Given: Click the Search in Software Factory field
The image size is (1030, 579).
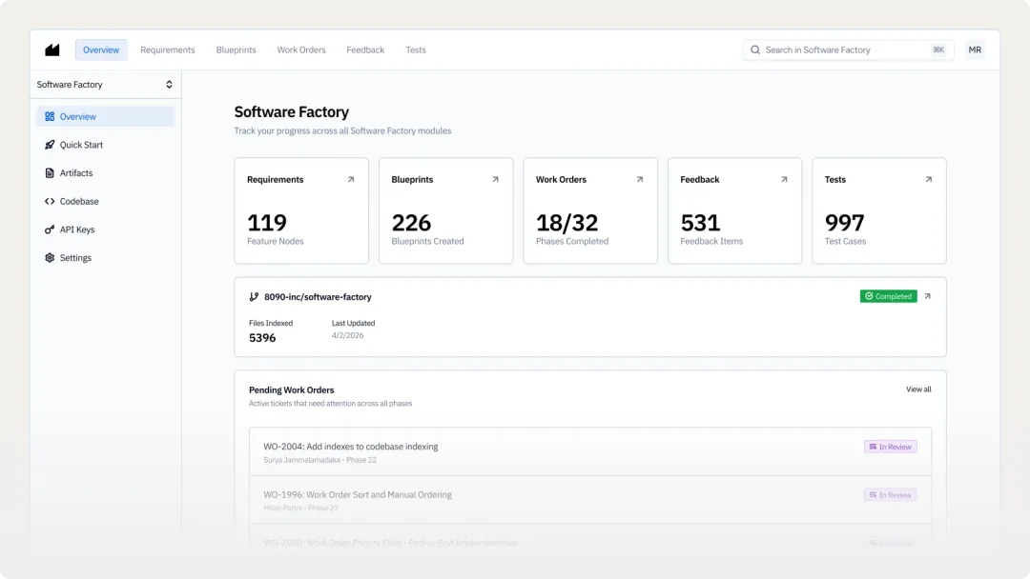Looking at the screenshot, I should pos(848,50).
